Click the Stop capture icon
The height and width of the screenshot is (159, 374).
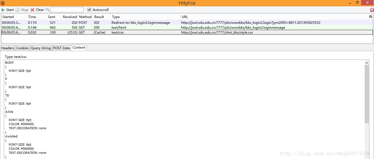tap(17, 10)
